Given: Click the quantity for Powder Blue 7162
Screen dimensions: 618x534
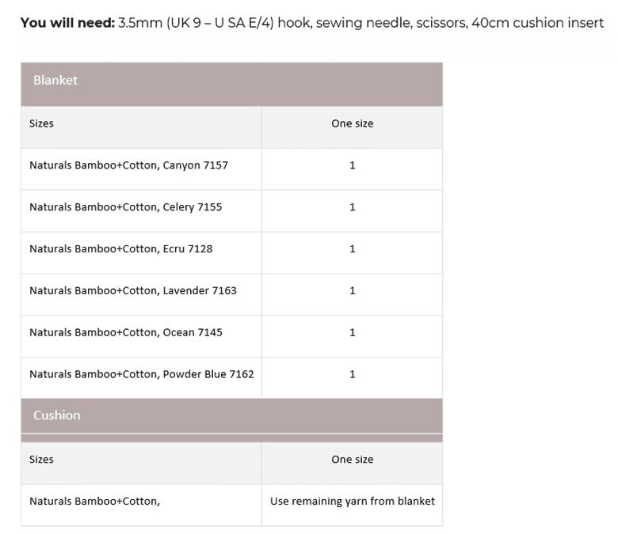Looking at the screenshot, I should point(352,374).
